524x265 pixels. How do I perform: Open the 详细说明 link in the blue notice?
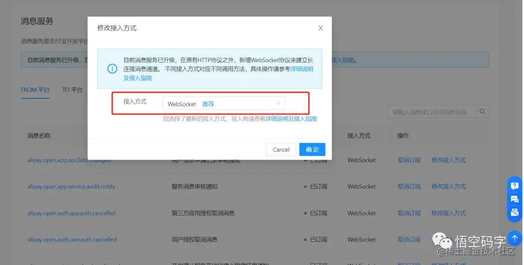[302, 69]
